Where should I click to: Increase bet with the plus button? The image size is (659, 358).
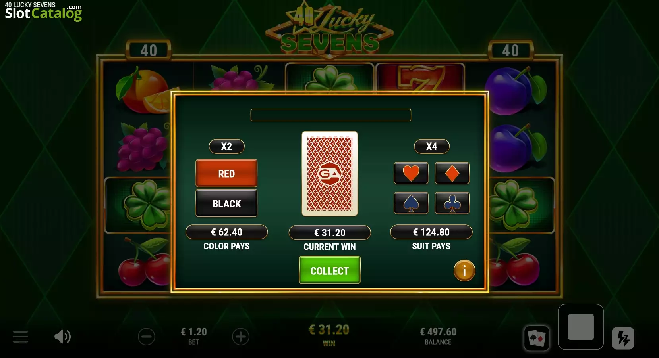(x=241, y=337)
